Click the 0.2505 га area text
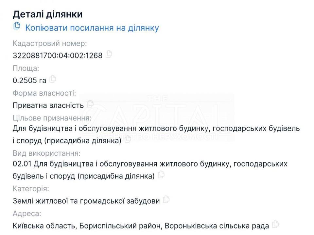 pyautogui.click(x=29, y=81)
